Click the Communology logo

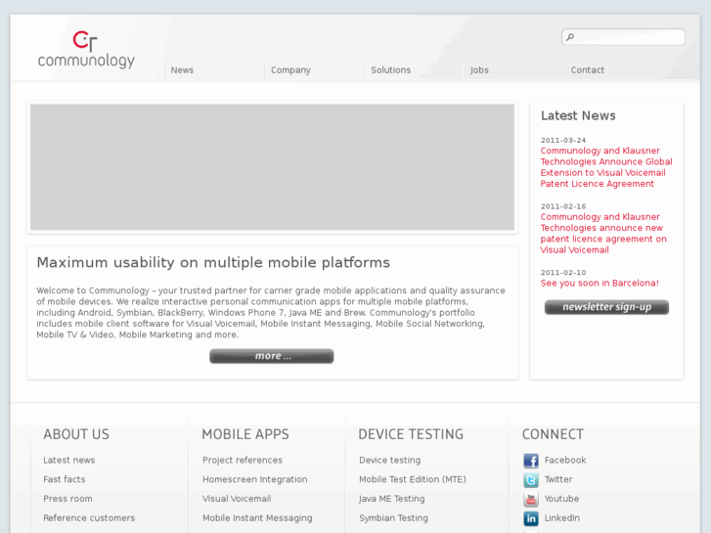(86, 50)
